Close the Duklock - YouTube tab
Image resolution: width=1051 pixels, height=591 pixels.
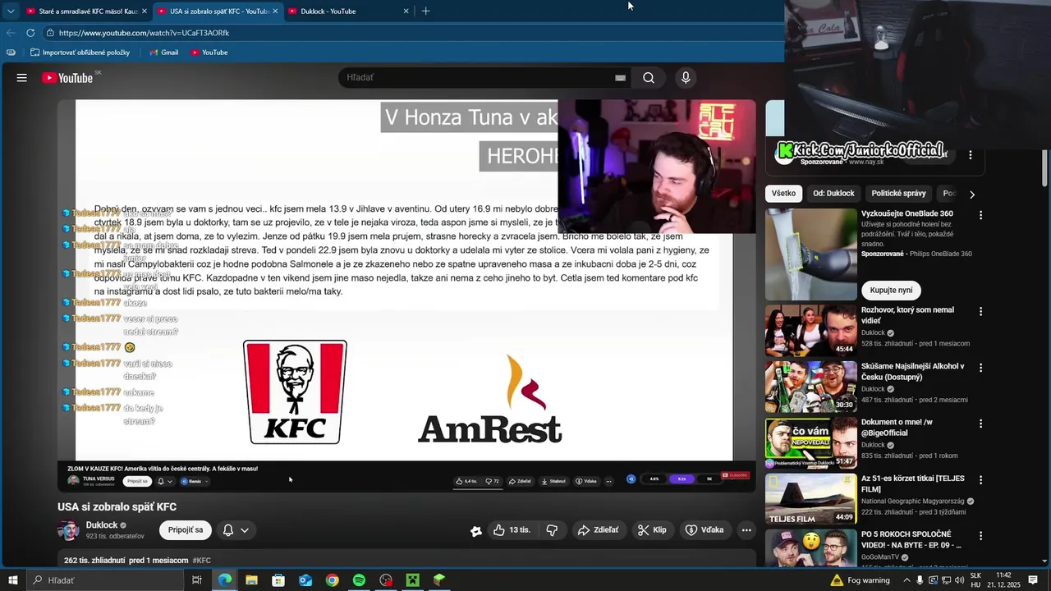[x=406, y=11]
